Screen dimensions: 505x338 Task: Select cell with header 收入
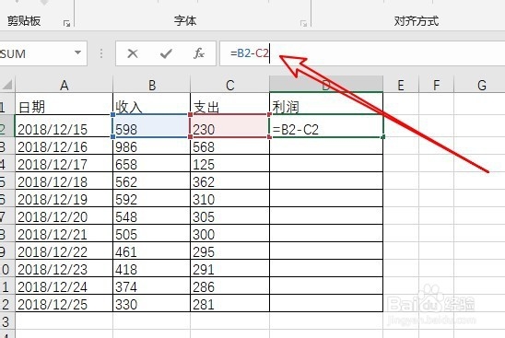(152, 104)
